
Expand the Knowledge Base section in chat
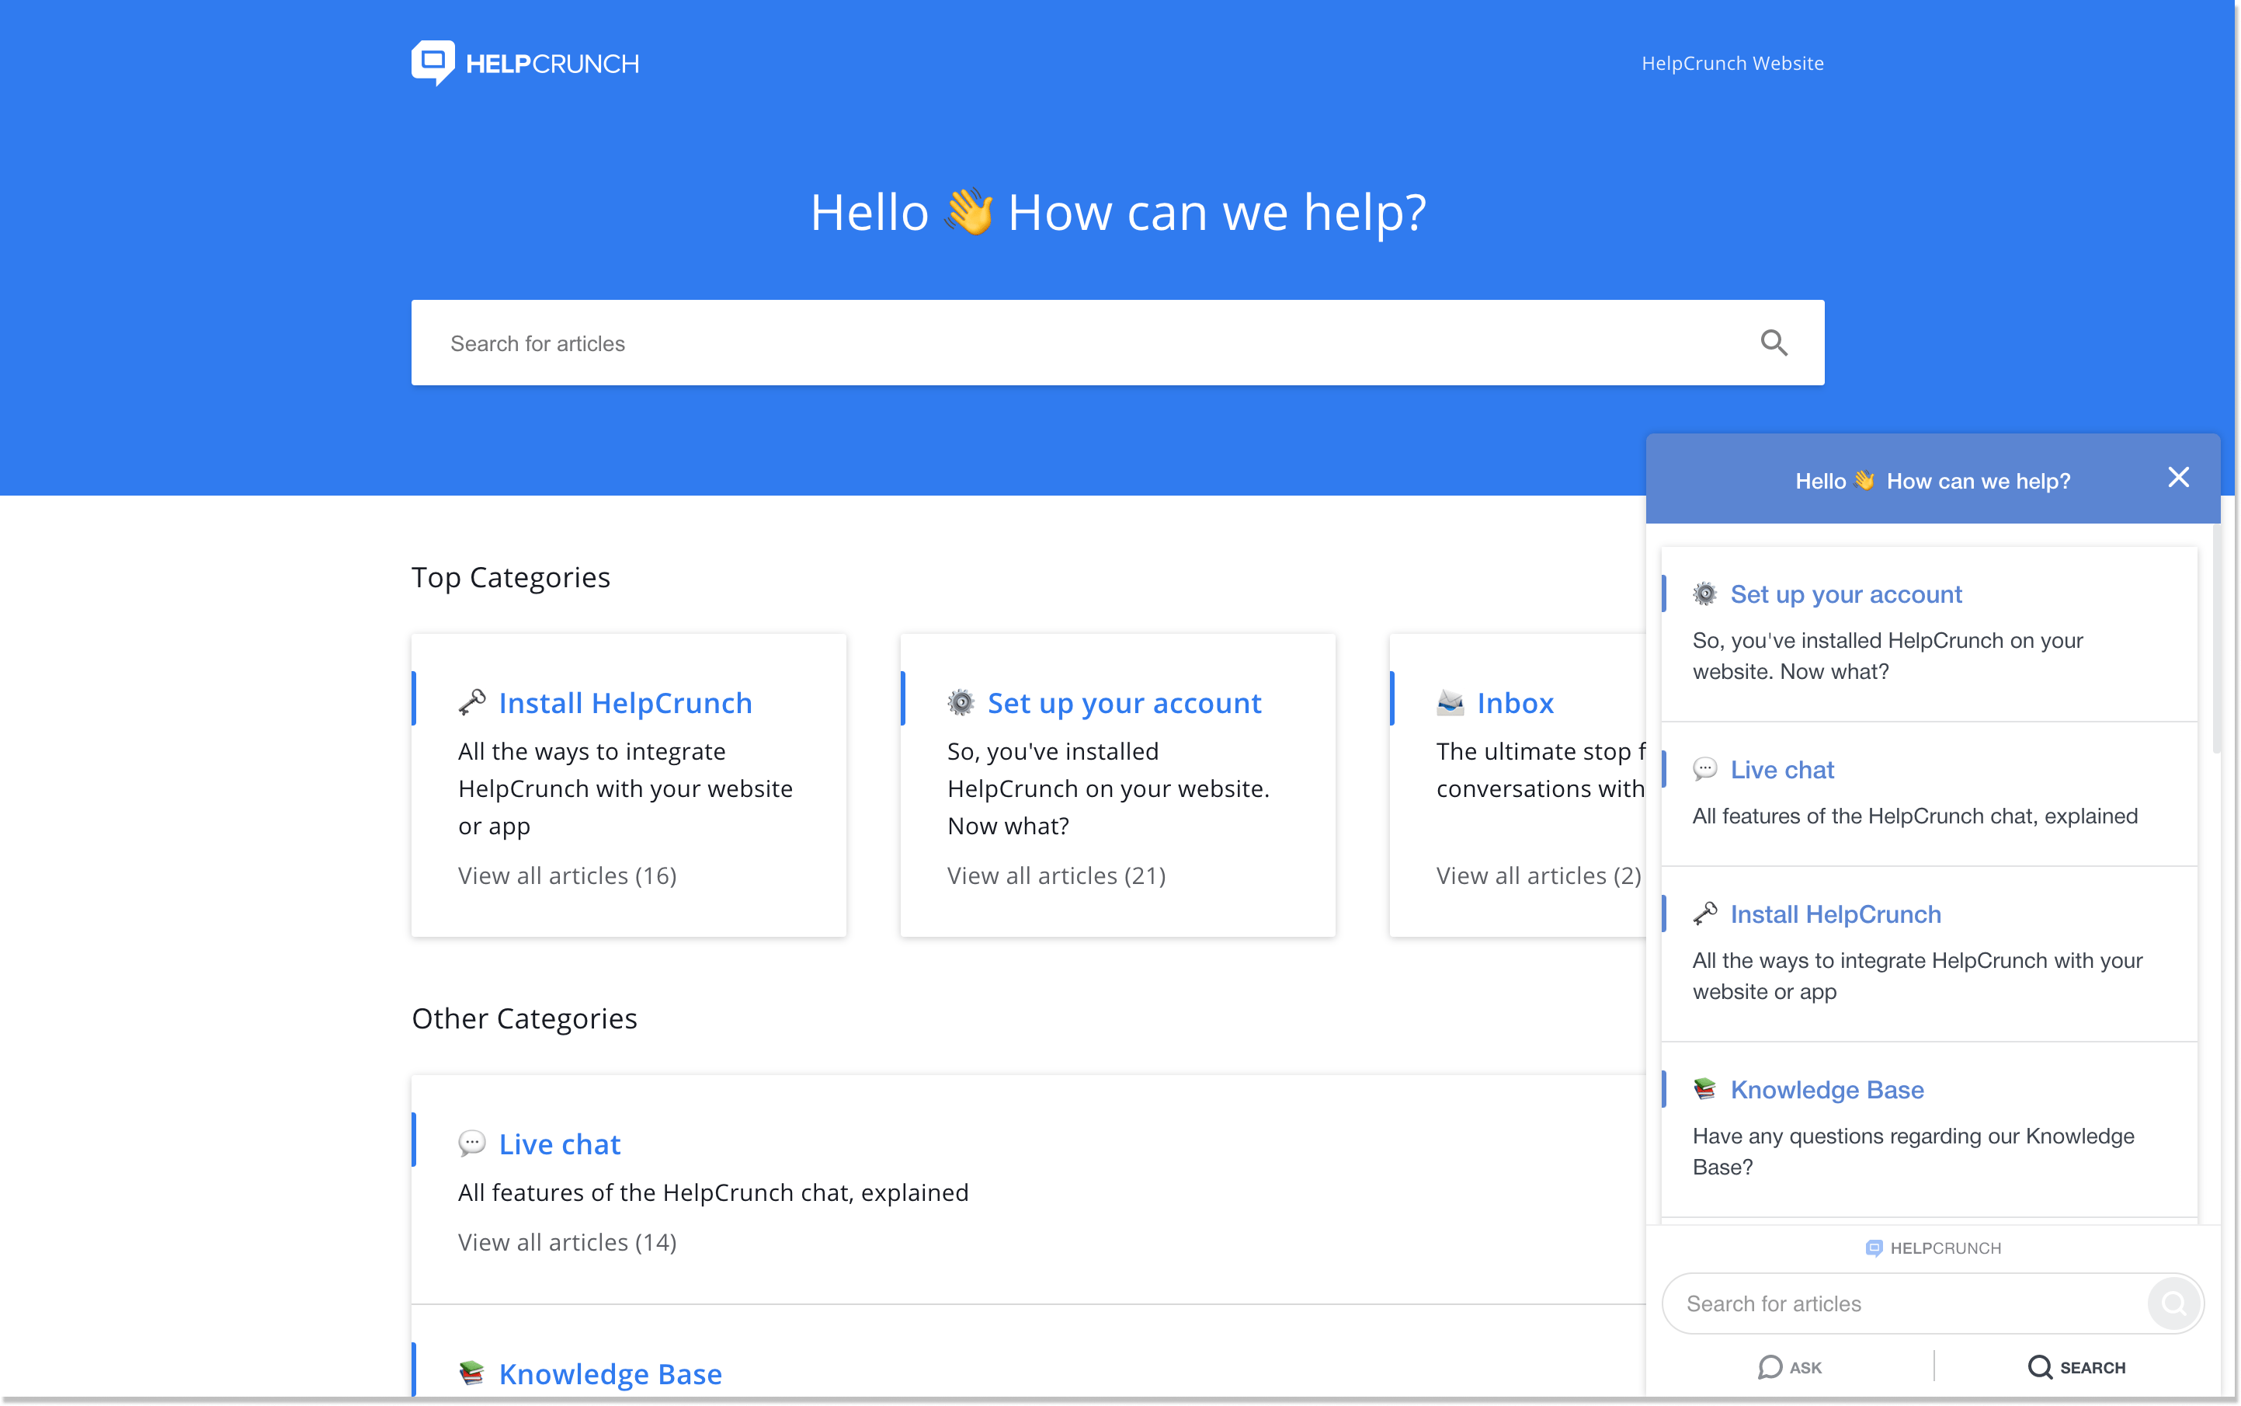pyautogui.click(x=1826, y=1088)
